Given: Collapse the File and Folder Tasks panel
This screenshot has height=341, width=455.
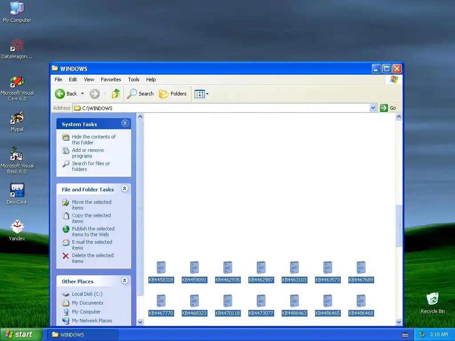Looking at the screenshot, I should [125, 189].
